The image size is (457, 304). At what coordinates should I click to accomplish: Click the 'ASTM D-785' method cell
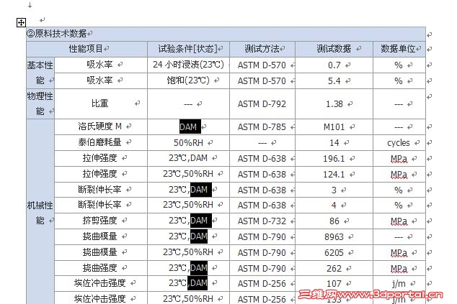[x=262, y=127]
